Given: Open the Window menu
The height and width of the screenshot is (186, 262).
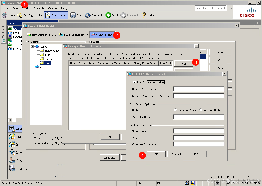Looking at the screenshot, I should click(53, 8).
